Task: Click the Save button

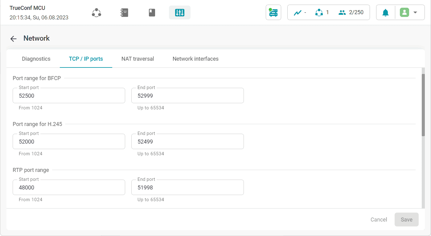Action: pos(407,220)
